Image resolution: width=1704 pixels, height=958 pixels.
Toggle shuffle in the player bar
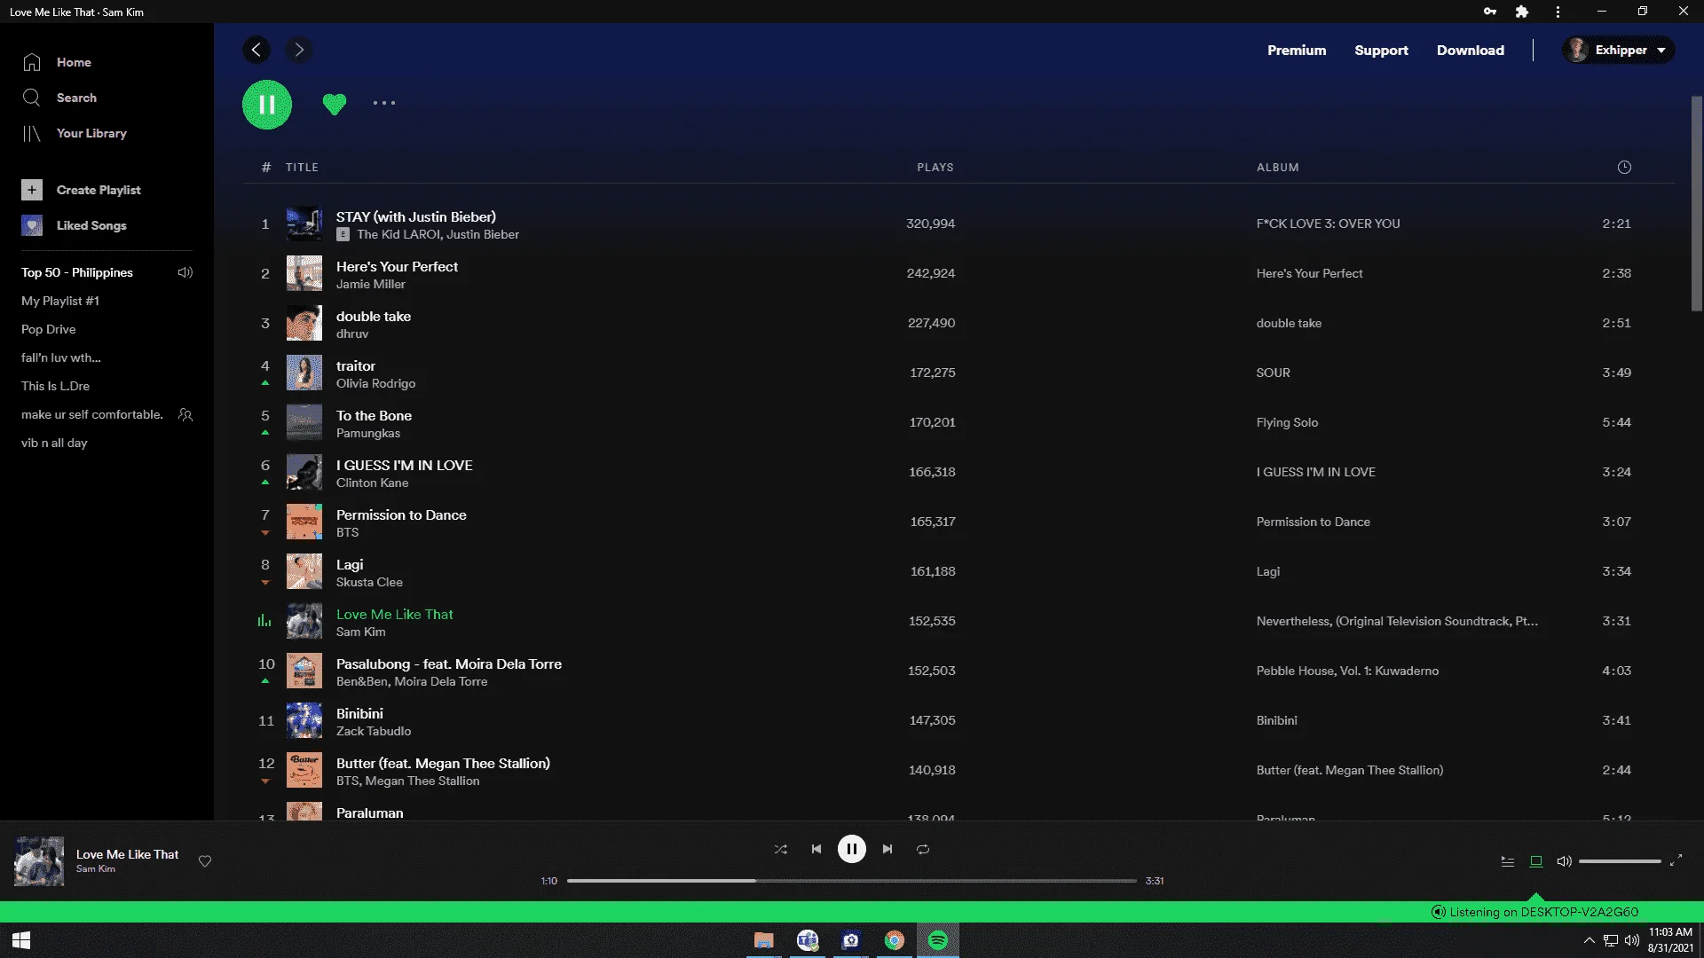pyautogui.click(x=780, y=849)
